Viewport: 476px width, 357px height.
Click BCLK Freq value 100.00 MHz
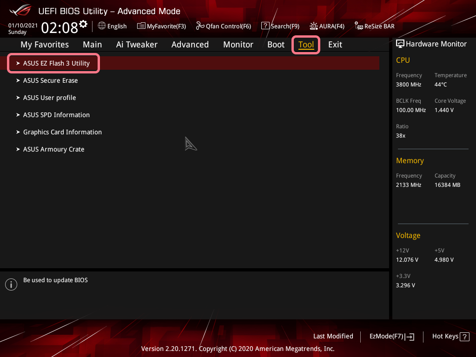(411, 110)
